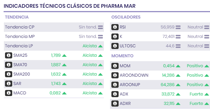The height and width of the screenshot is (111, 210).
Task: Click the Fuerte label on ADX row
Action: (196, 94)
